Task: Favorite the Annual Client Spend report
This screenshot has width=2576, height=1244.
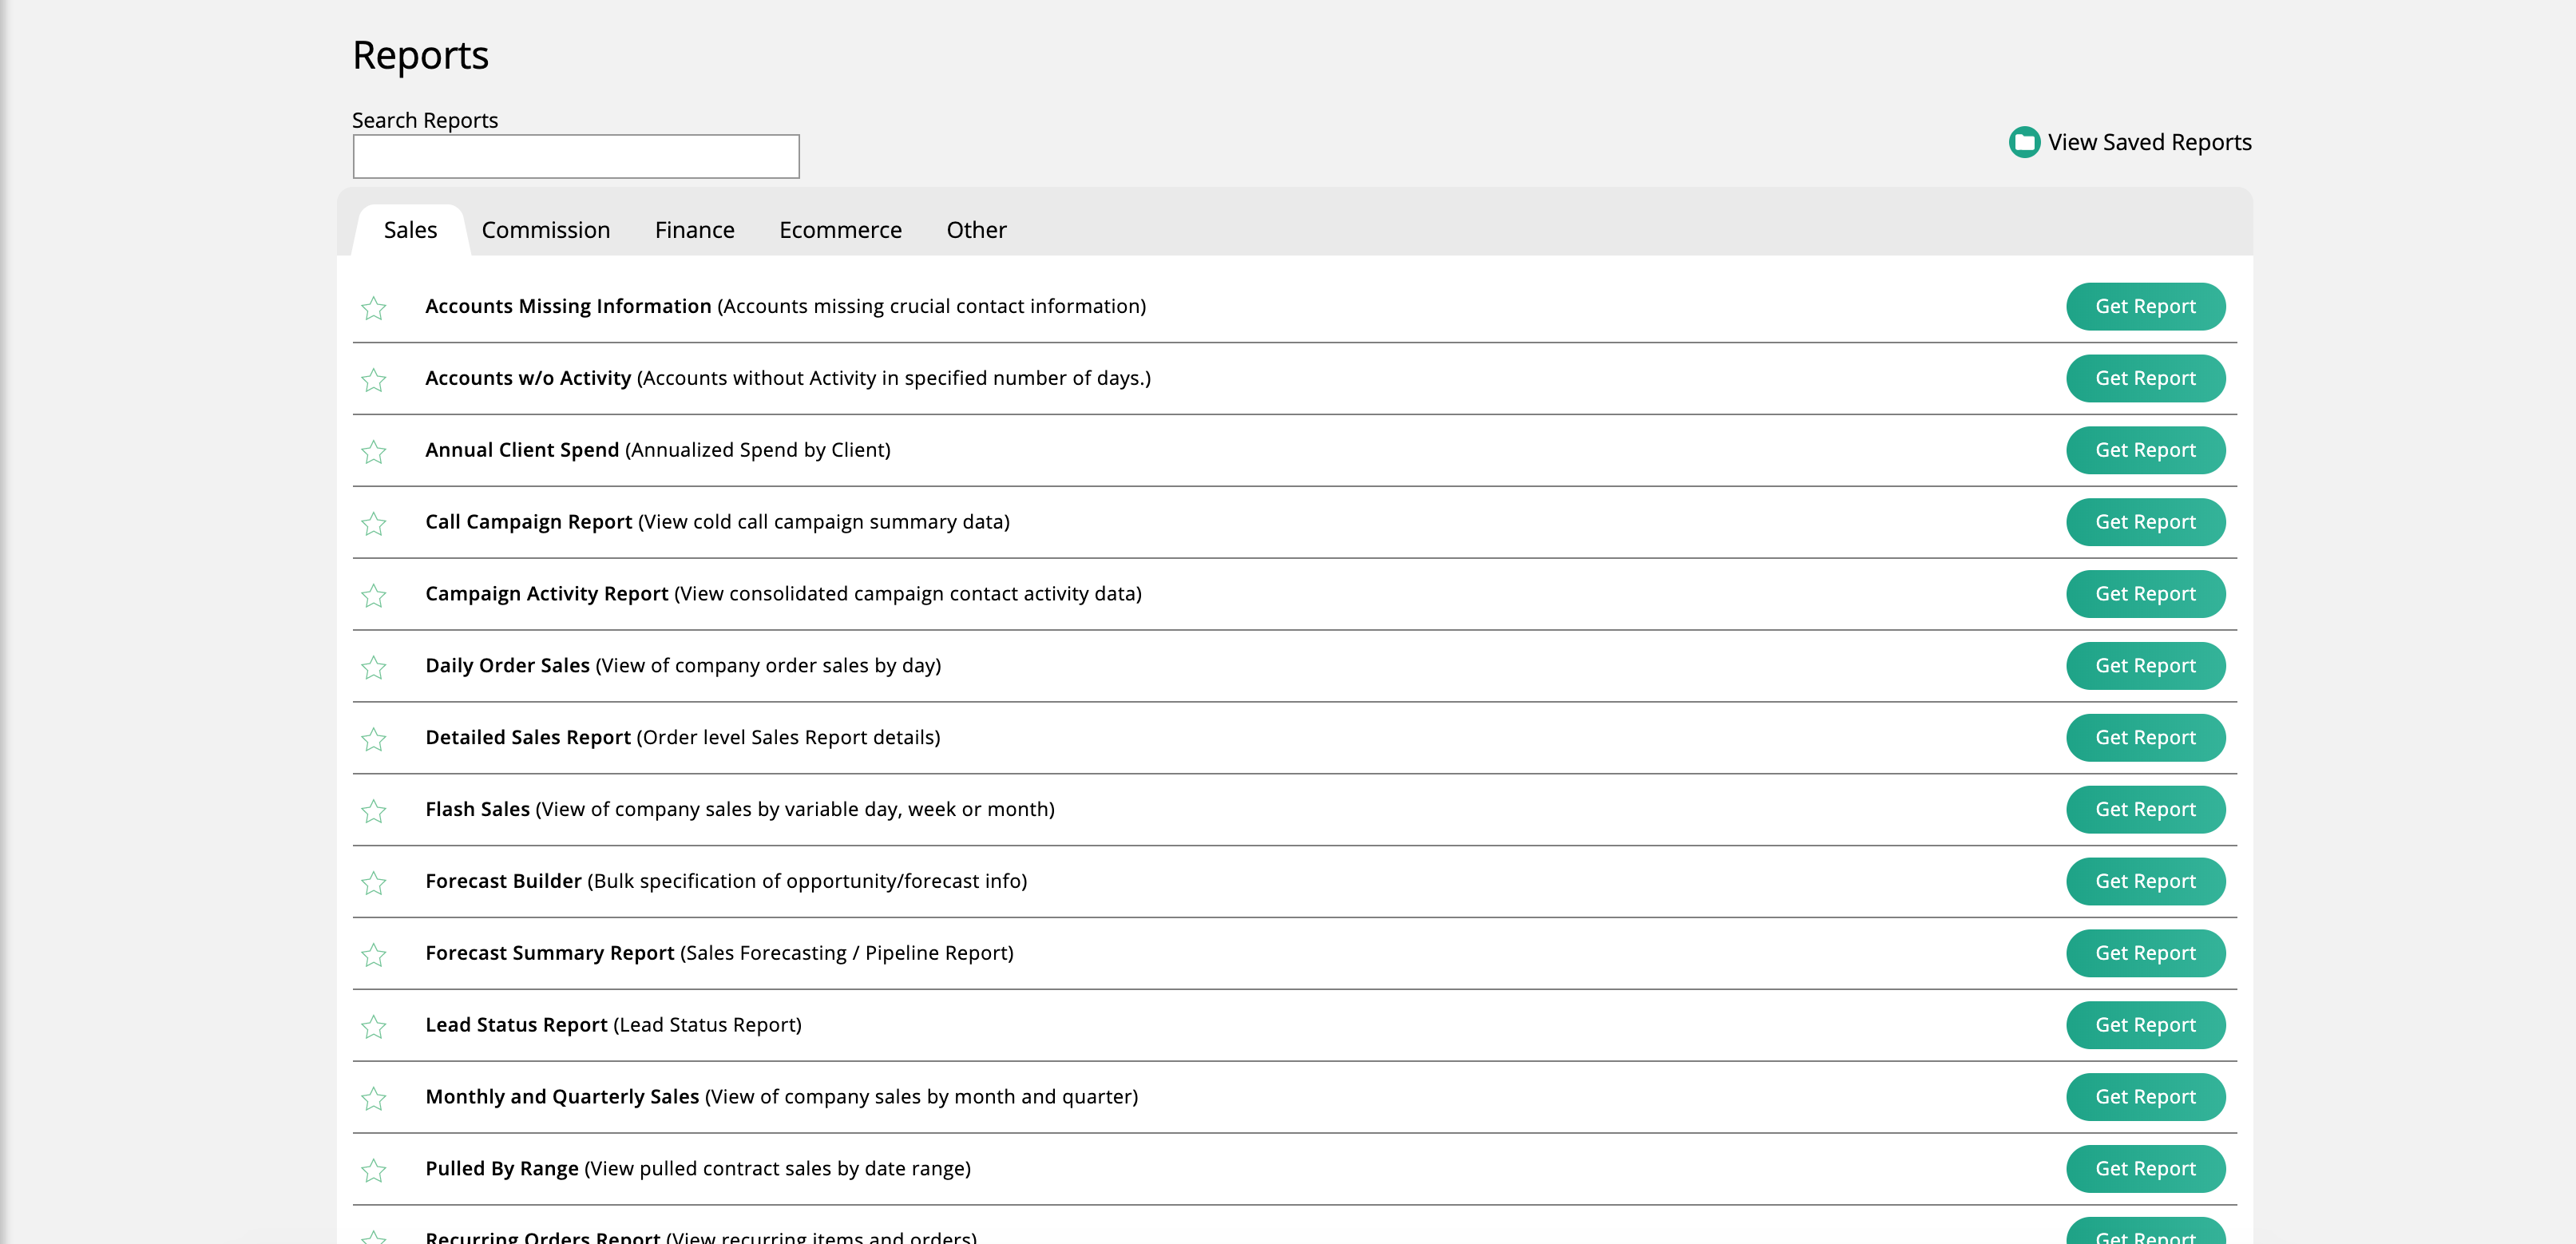Action: tap(374, 452)
